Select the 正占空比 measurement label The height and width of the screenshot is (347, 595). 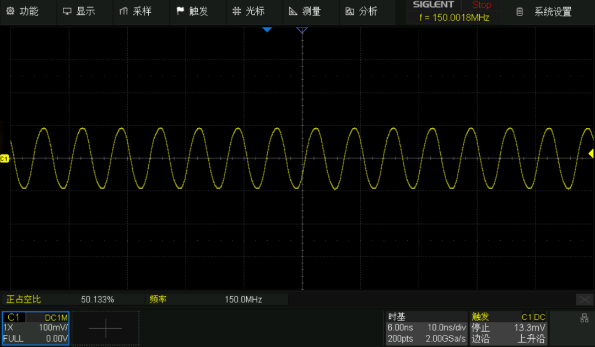coord(24,299)
